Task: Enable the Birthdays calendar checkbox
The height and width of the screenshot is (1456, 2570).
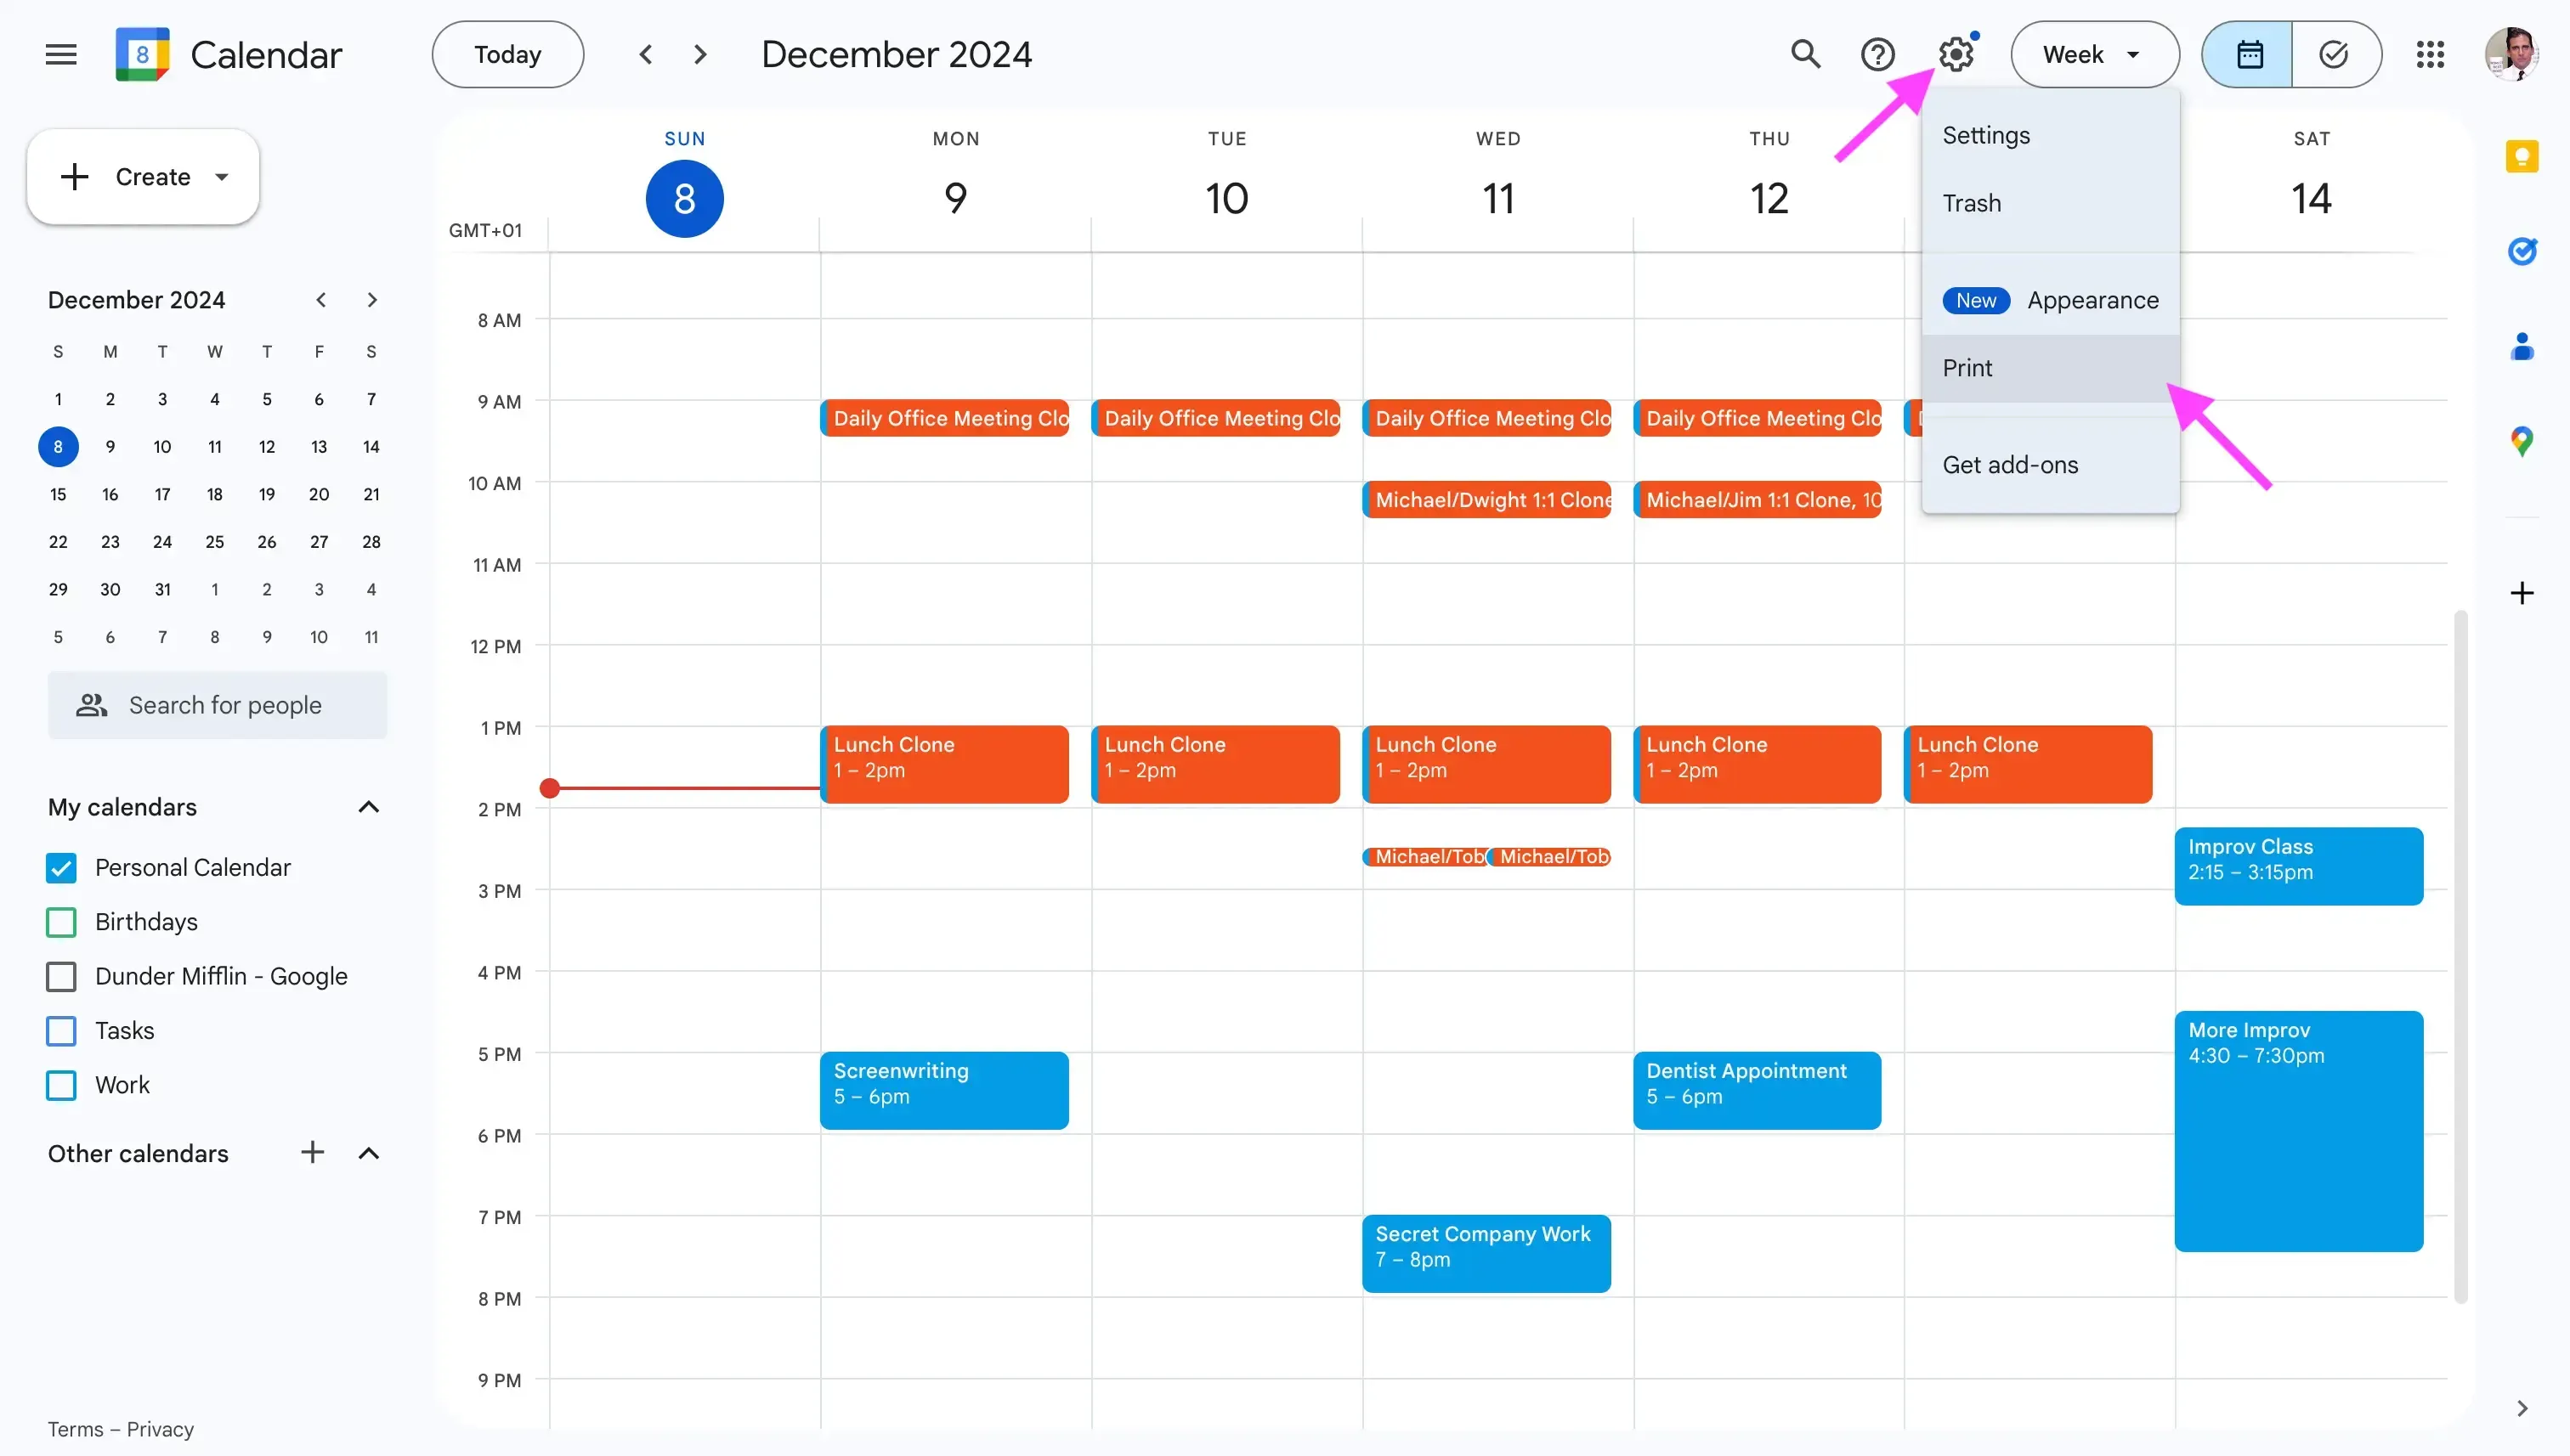Action: [60, 921]
